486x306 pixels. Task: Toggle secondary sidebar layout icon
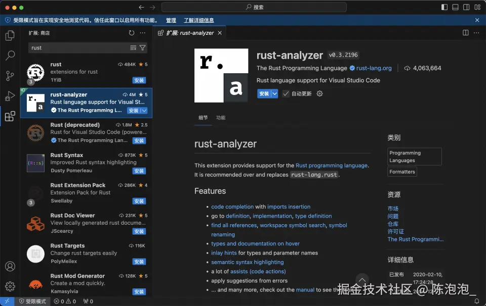pos(466,7)
